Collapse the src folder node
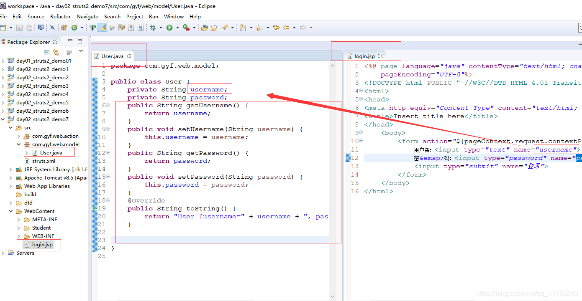 [10, 128]
